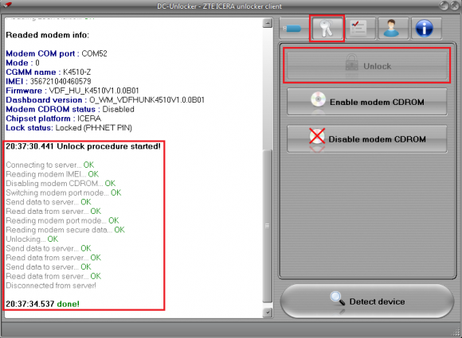
Task: Click the log panel scrollbar thumb
Action: [x=267, y=226]
